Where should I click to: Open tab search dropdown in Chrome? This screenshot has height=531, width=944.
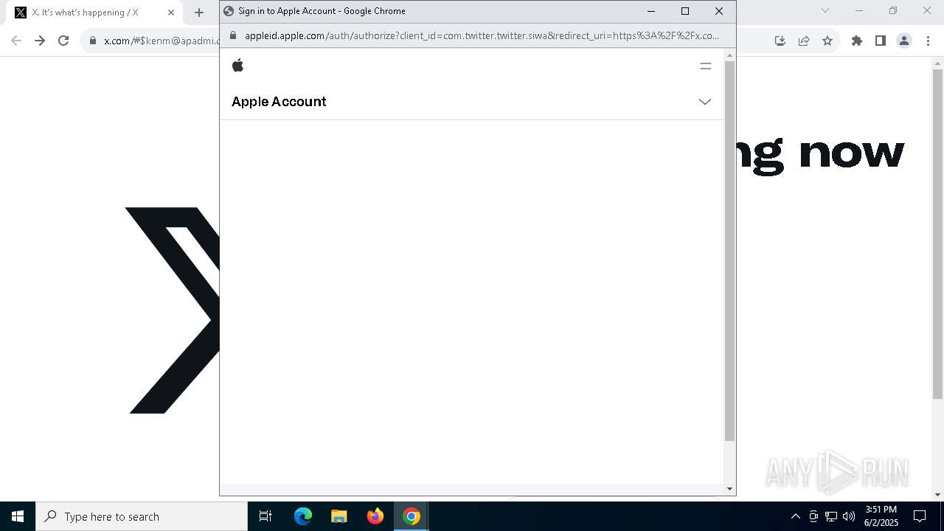pos(825,10)
